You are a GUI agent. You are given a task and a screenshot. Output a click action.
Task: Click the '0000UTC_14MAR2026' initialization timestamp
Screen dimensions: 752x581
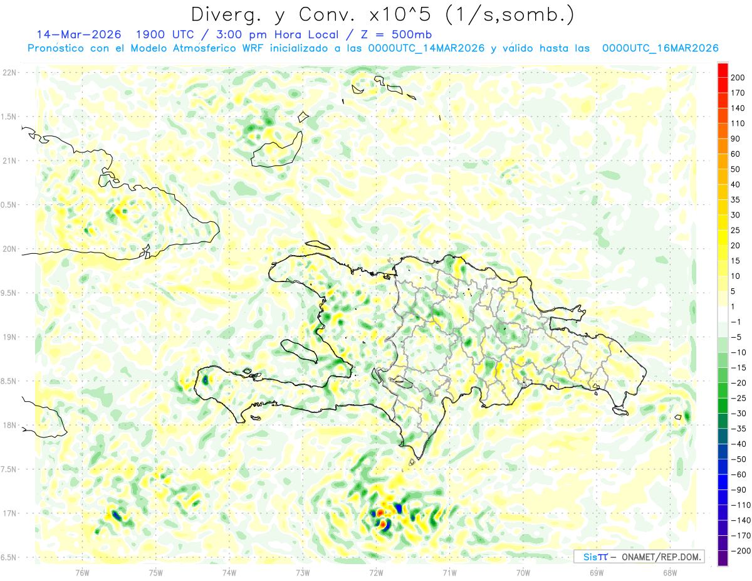tap(426, 48)
